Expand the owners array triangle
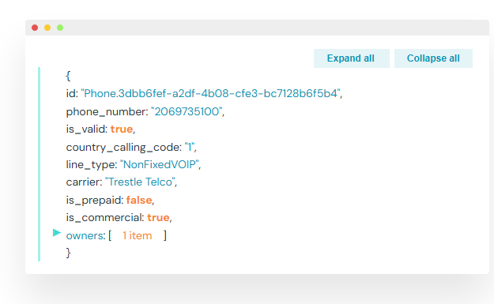The width and height of the screenshot is (494, 304). (x=57, y=233)
